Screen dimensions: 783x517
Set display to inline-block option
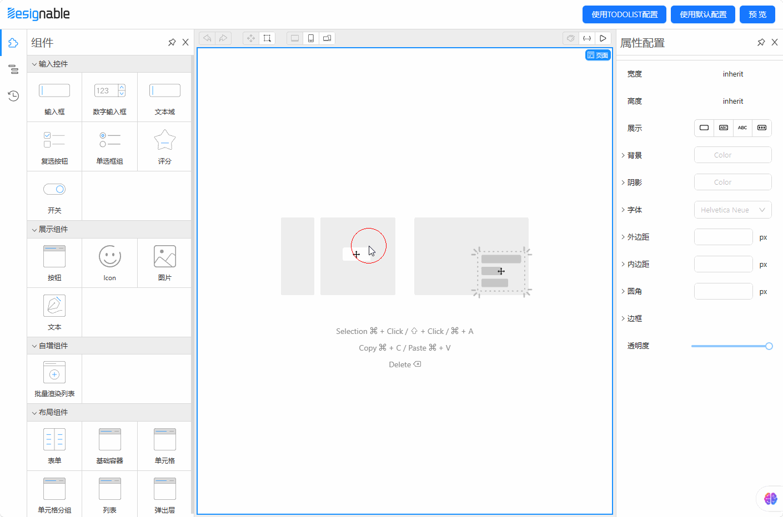724,128
